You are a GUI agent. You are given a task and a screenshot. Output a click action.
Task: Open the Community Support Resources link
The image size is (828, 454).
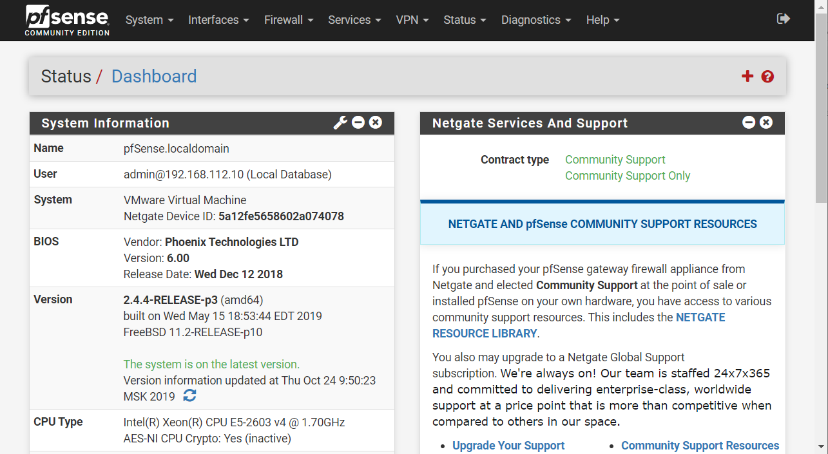pos(700,446)
